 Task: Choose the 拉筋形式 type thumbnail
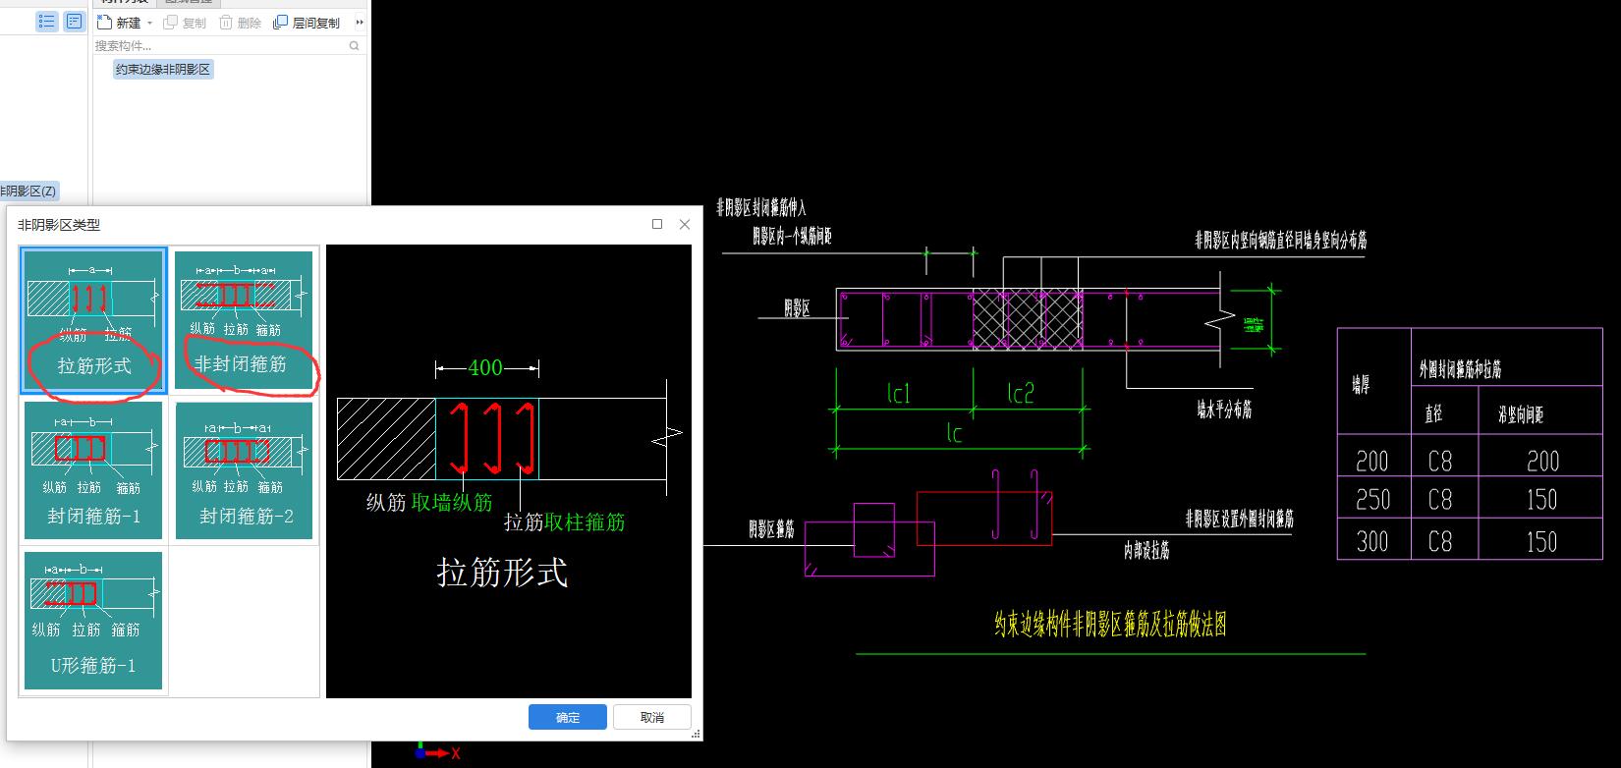point(93,320)
